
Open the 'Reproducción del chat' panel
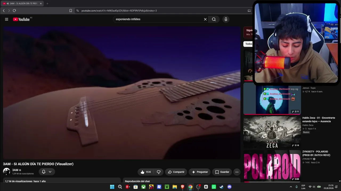tap(182, 180)
